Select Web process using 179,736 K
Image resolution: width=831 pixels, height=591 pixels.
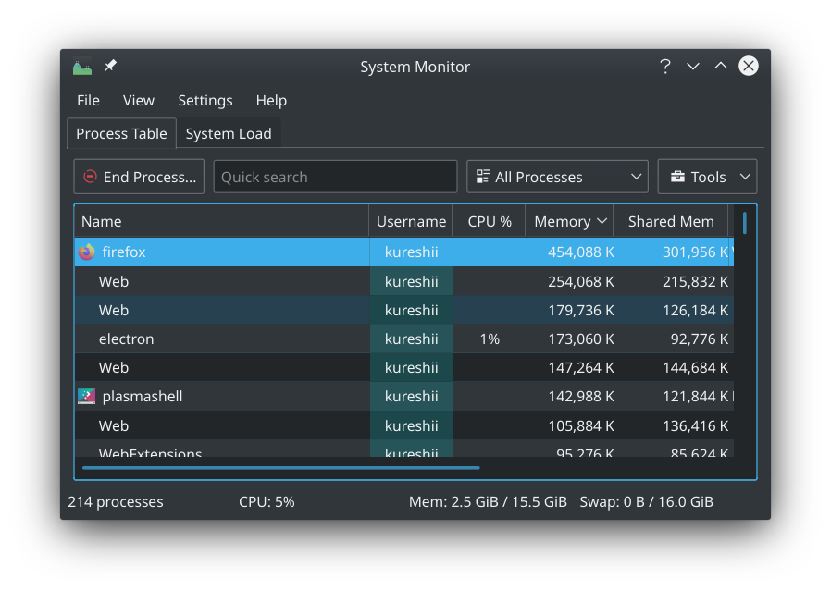pos(404,310)
